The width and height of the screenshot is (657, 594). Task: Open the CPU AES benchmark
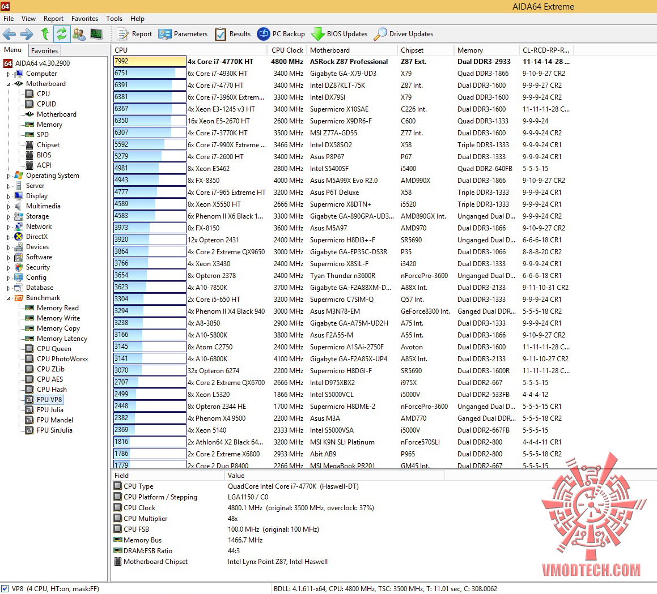tap(50, 379)
